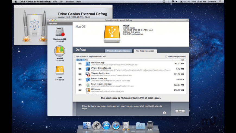Click Drive Genius External Defrag Dock icon
Viewport: 236px width, 133px height.
click(x=126, y=125)
